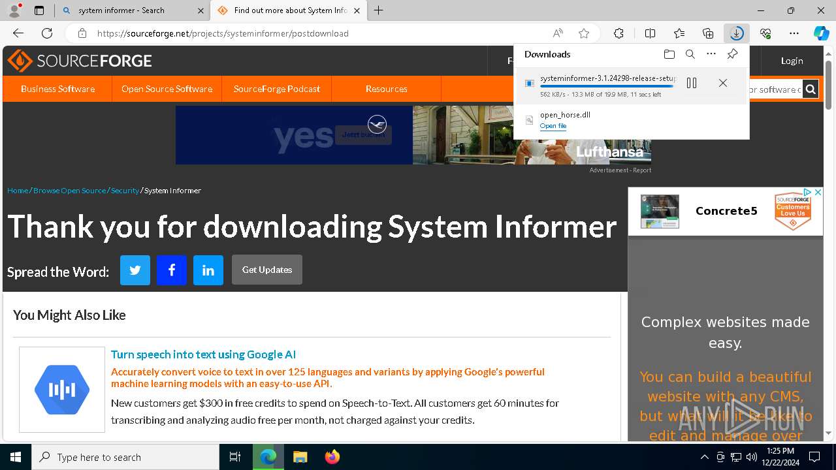Open the Edge profile avatar
The image size is (836, 470).
tap(14, 10)
